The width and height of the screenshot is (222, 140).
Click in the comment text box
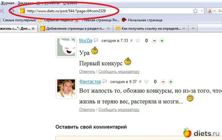tap(139, 138)
